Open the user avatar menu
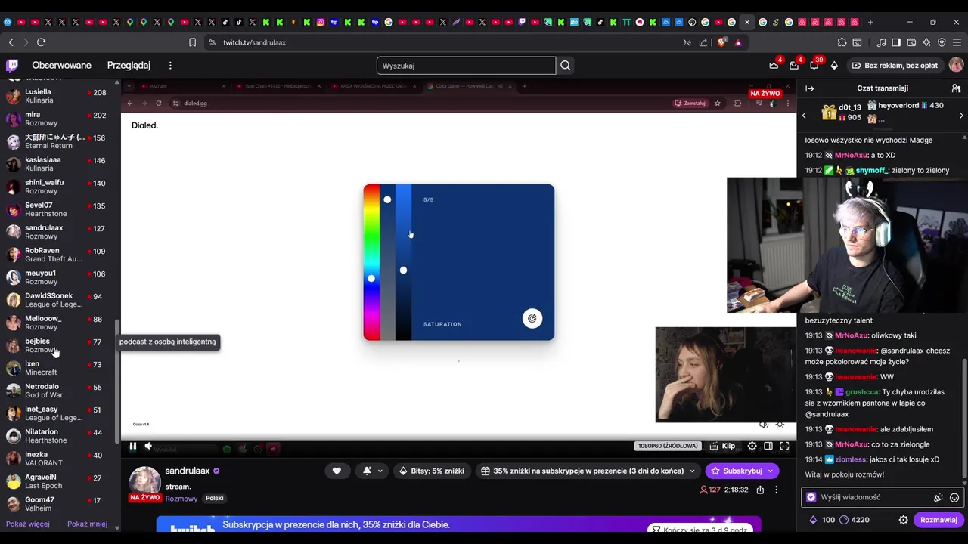 pyautogui.click(x=956, y=66)
